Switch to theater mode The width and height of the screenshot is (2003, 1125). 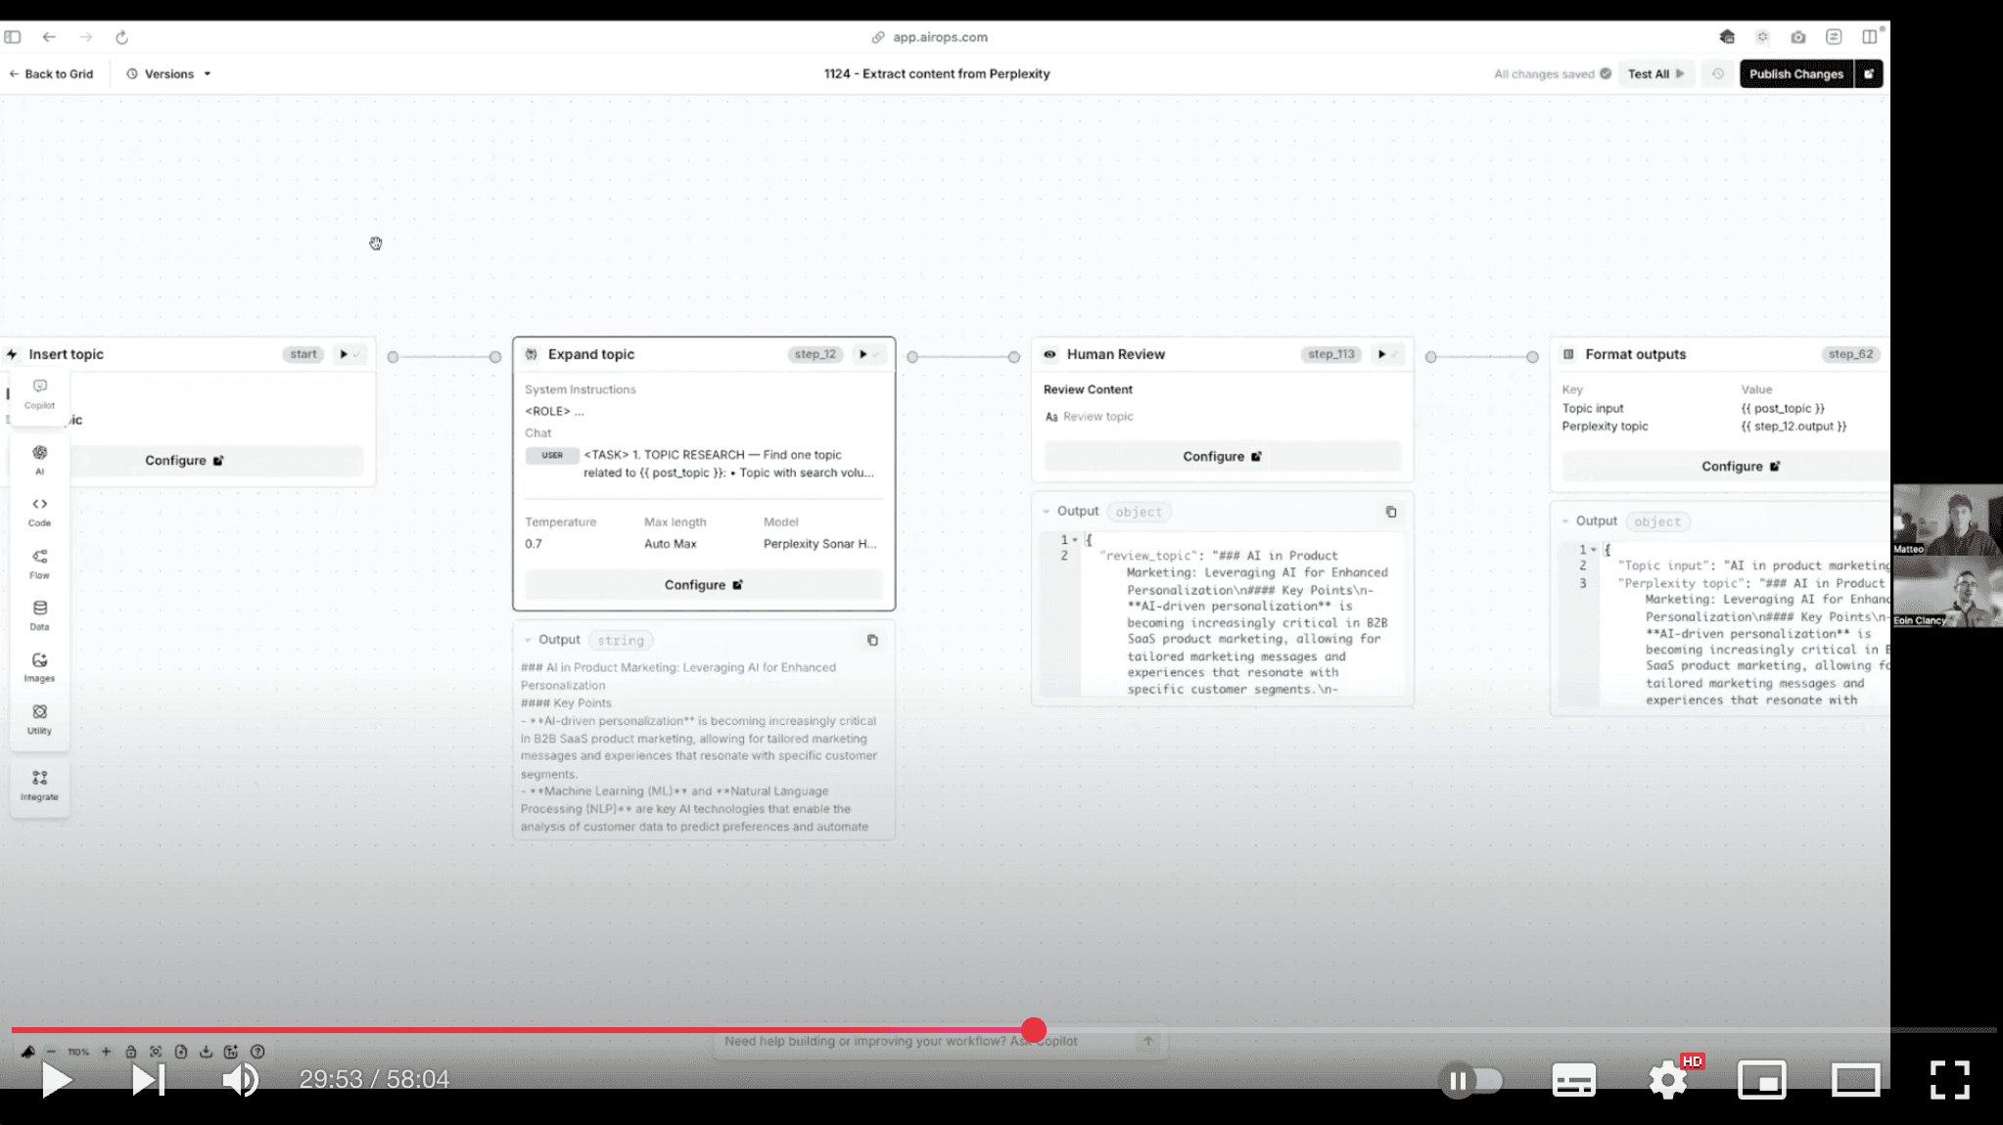coord(1856,1080)
